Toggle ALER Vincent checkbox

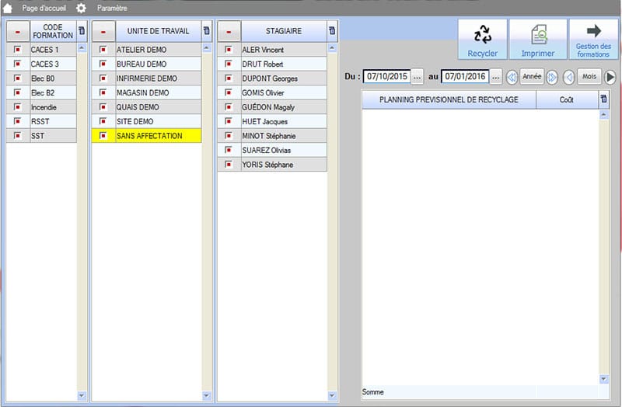[229, 50]
